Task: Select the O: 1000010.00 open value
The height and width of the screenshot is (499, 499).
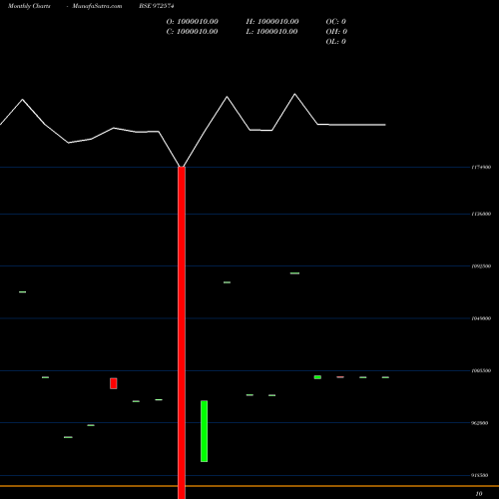Action: 193,22
